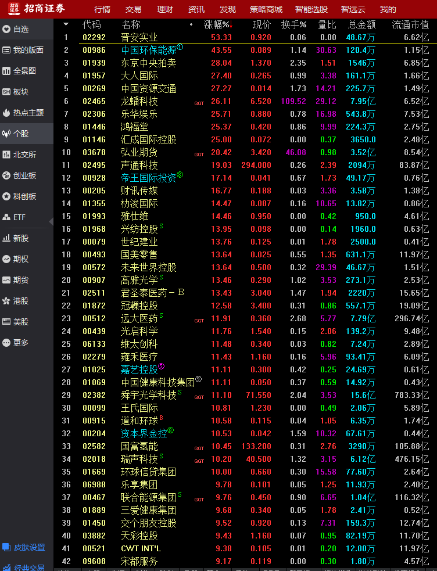
Task: Open 我的版面 layout icon in sidebar
Action: (6, 50)
